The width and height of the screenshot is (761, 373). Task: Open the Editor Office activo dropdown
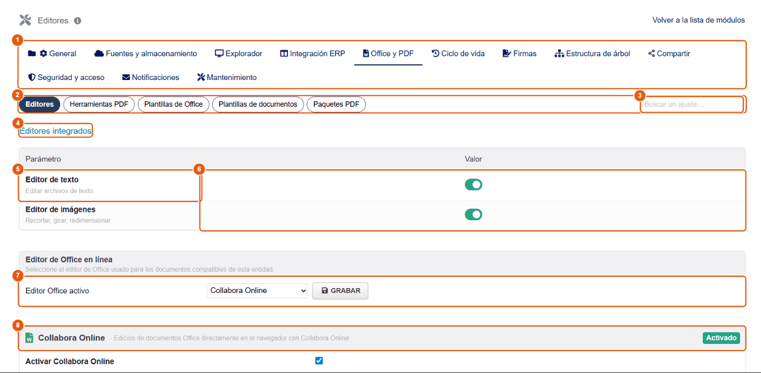coord(257,291)
